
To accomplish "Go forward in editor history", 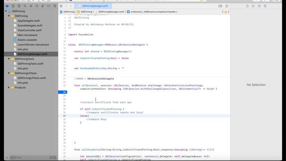I will click(x=71, y=6).
